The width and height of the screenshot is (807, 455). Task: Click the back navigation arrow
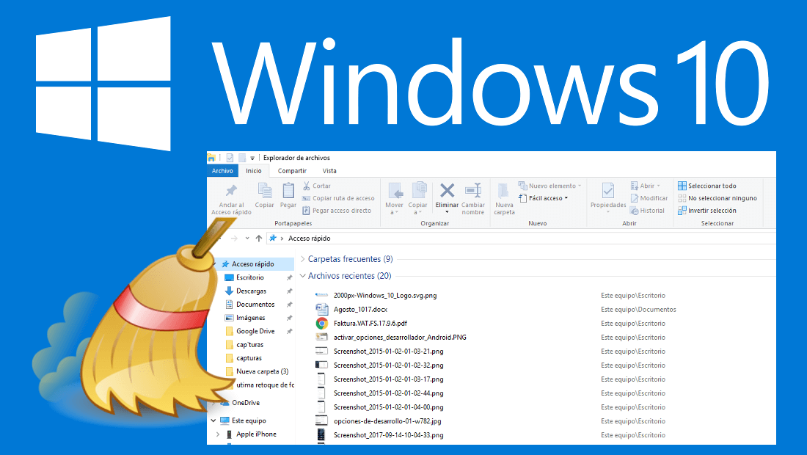[220, 239]
